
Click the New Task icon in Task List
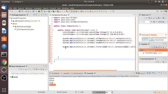point(145,18)
